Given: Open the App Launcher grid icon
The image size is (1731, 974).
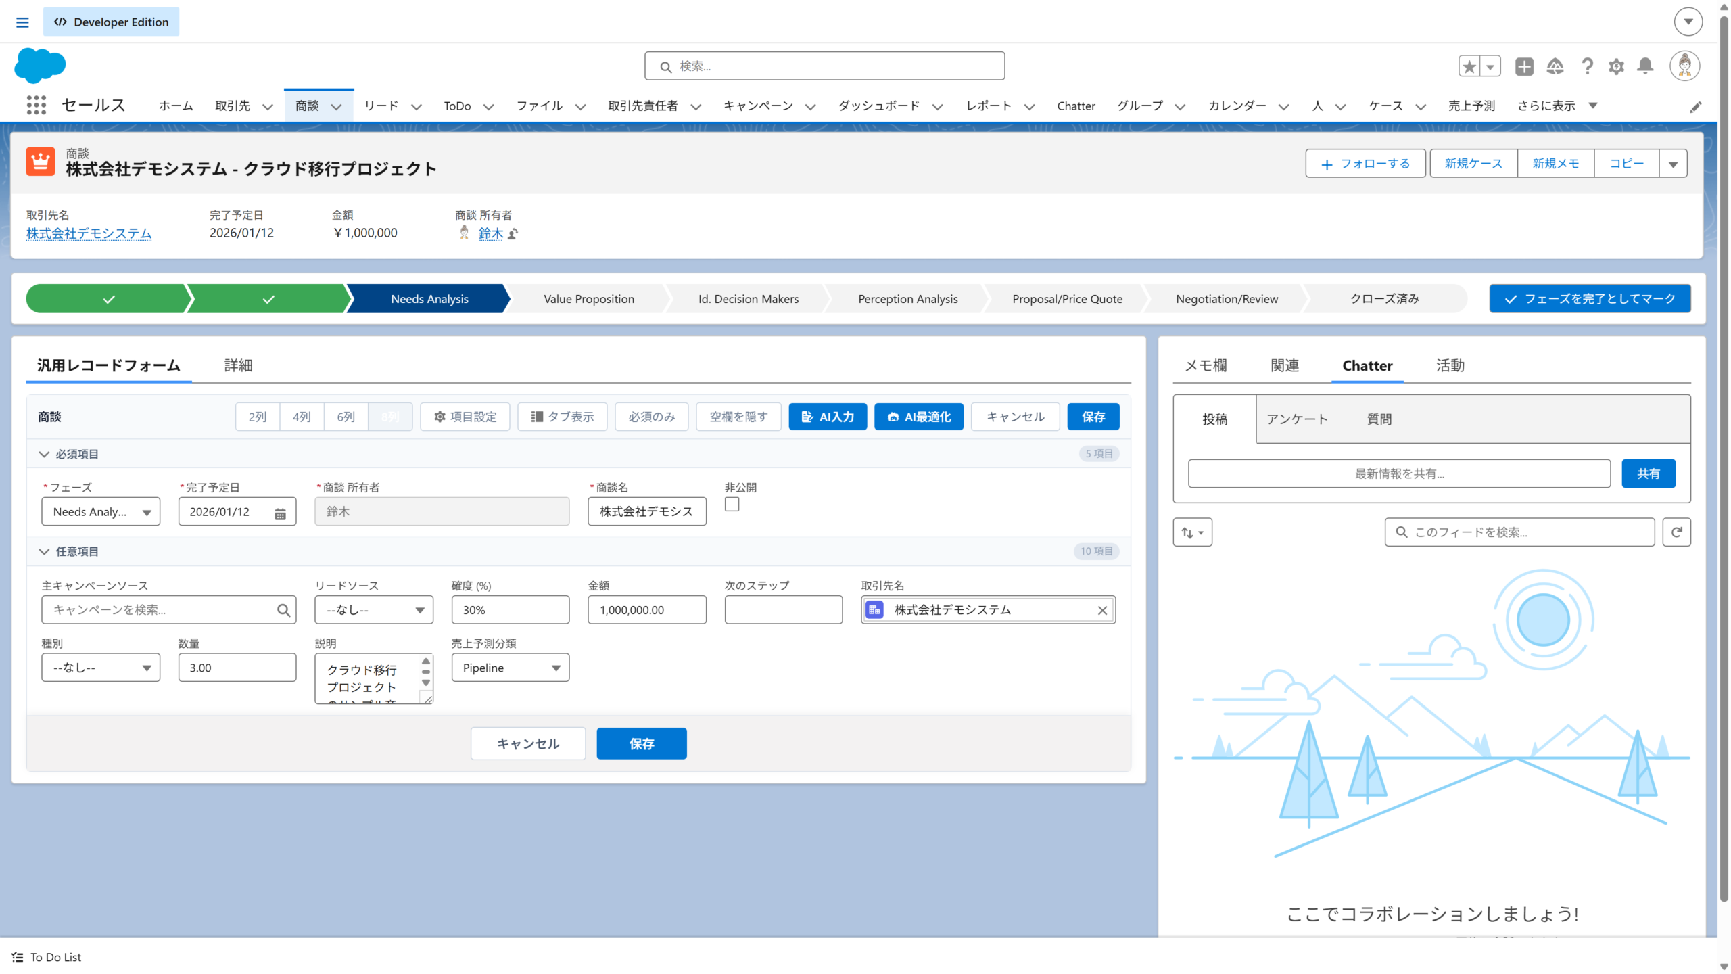Looking at the screenshot, I should [x=37, y=106].
